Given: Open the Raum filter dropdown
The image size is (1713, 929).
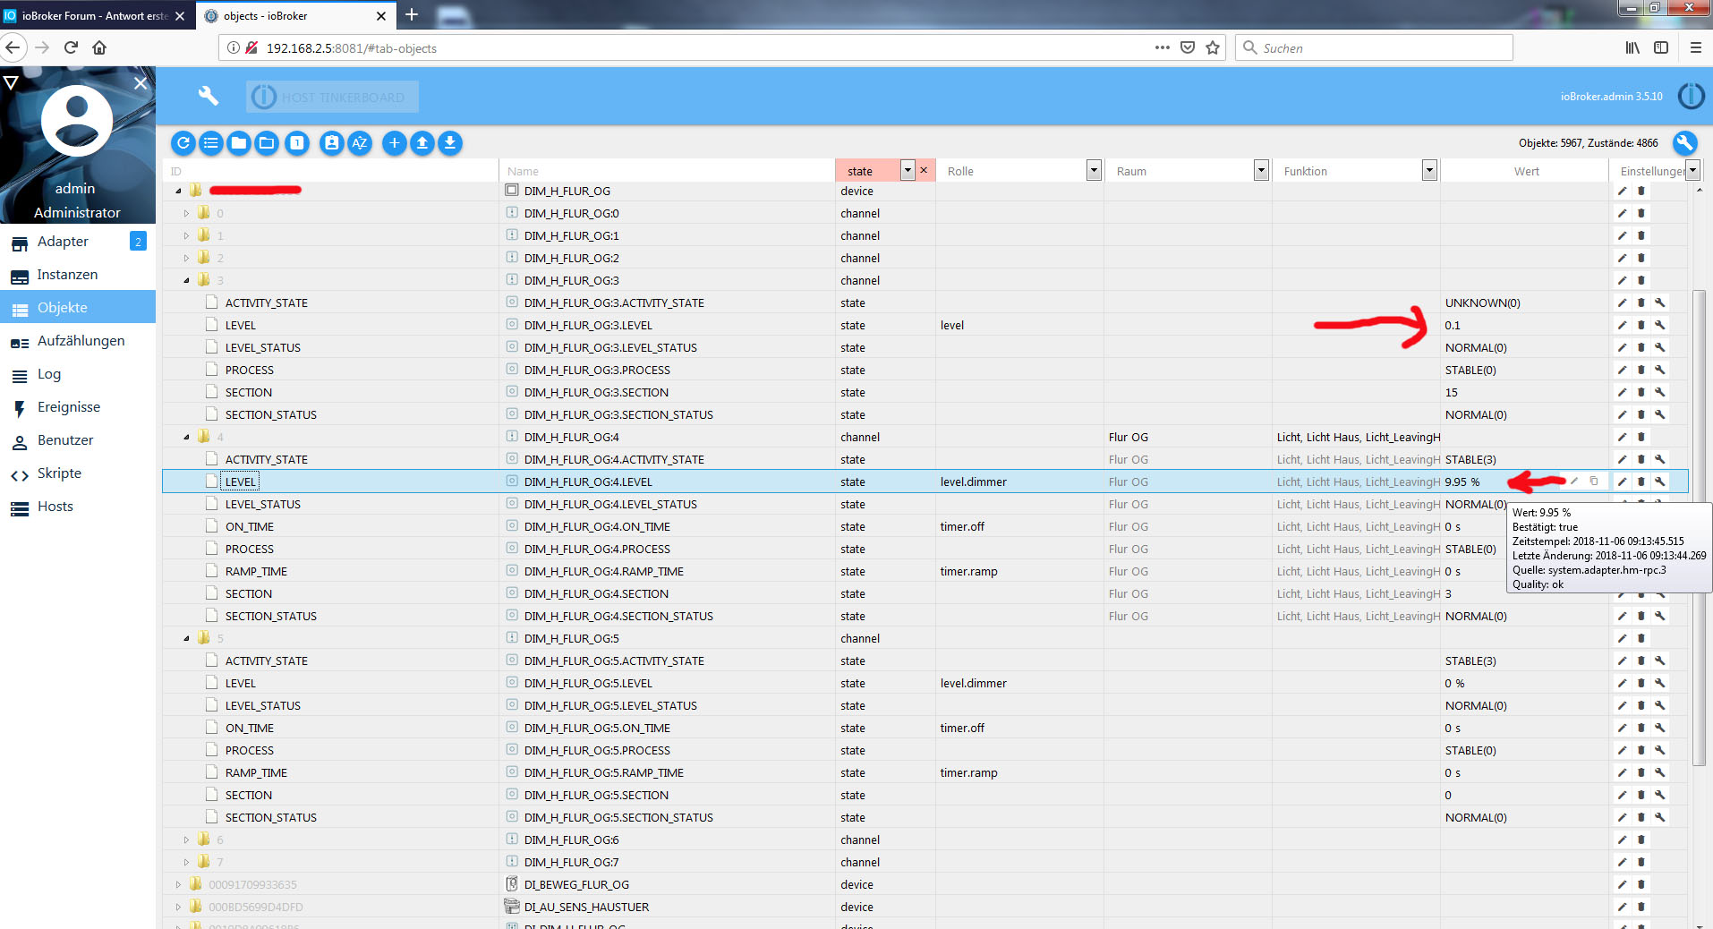Looking at the screenshot, I should tap(1261, 170).
